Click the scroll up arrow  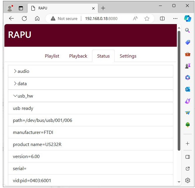[179, 28]
